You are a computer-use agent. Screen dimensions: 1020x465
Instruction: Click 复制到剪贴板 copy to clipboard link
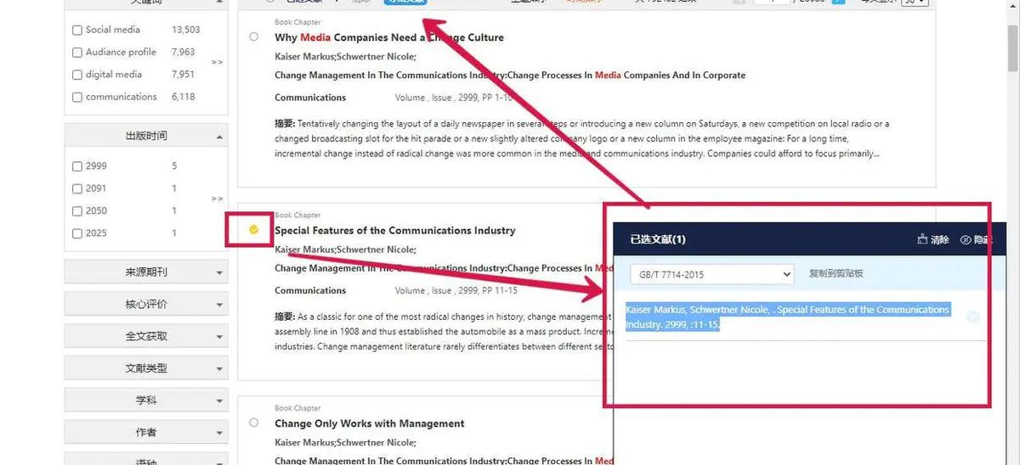[836, 274]
